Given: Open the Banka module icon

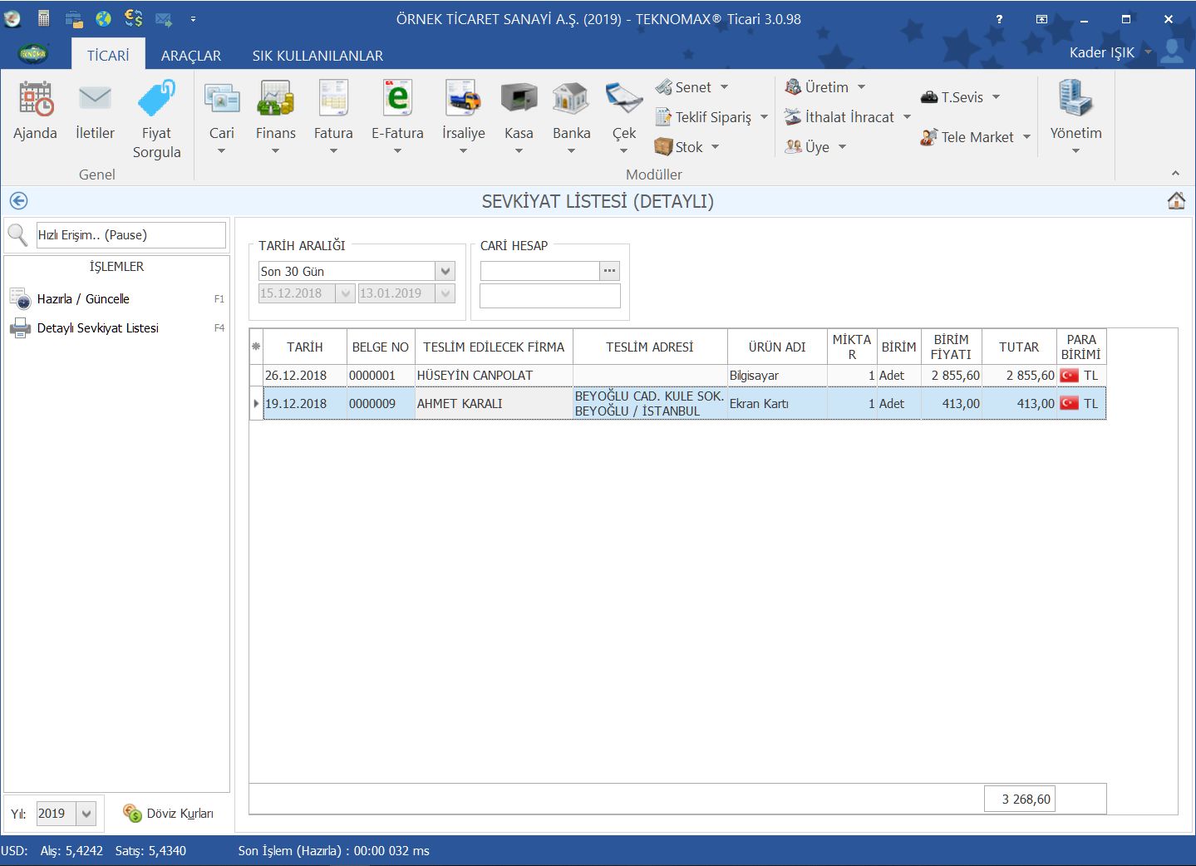Looking at the screenshot, I should 571,100.
